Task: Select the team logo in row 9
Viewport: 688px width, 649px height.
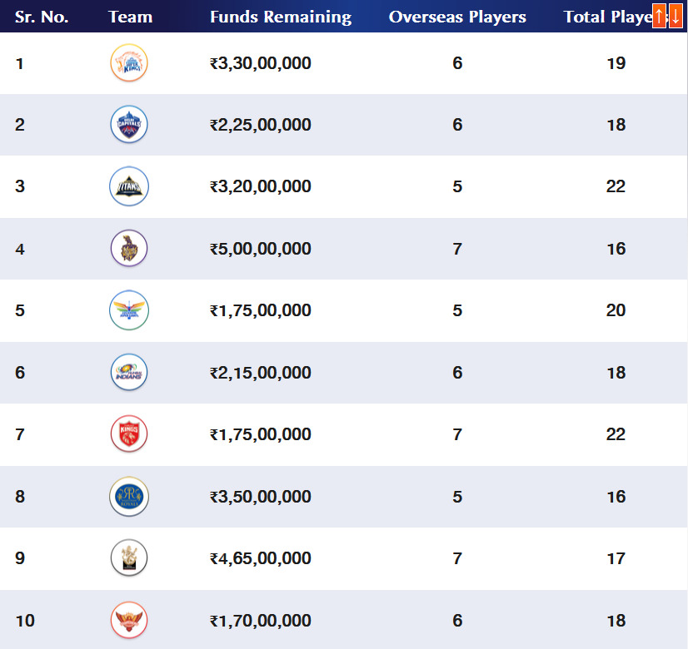Action: pyautogui.click(x=129, y=558)
